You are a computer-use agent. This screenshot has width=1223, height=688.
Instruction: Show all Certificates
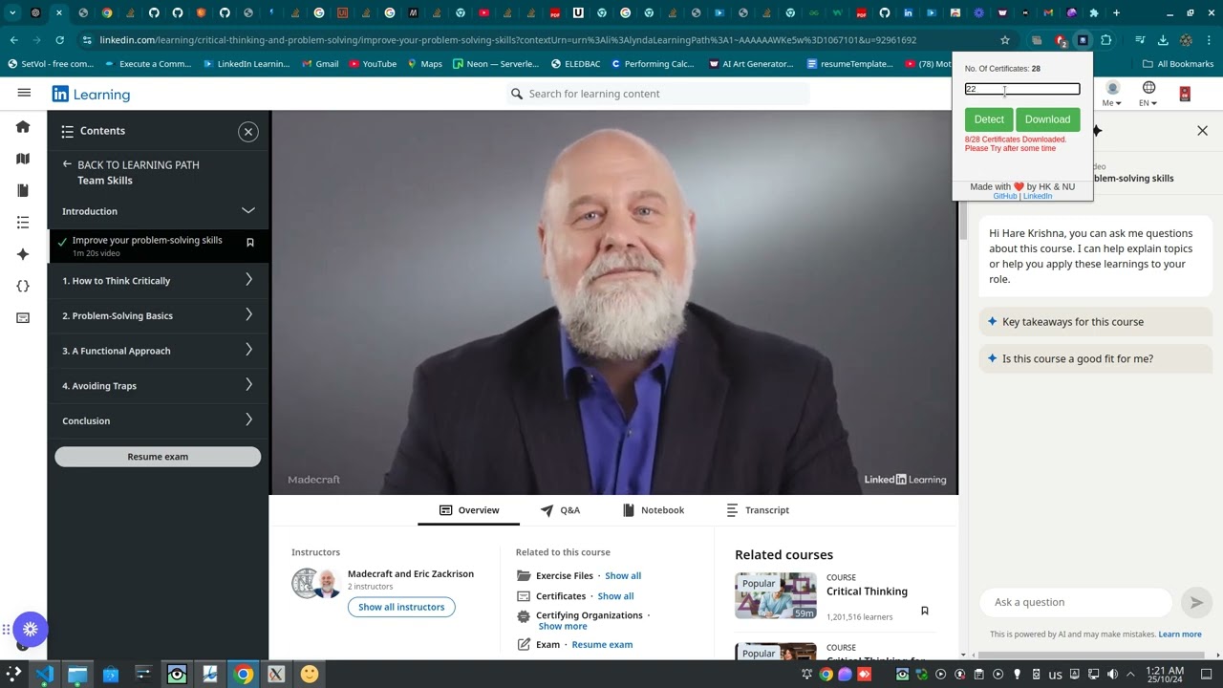[615, 596]
